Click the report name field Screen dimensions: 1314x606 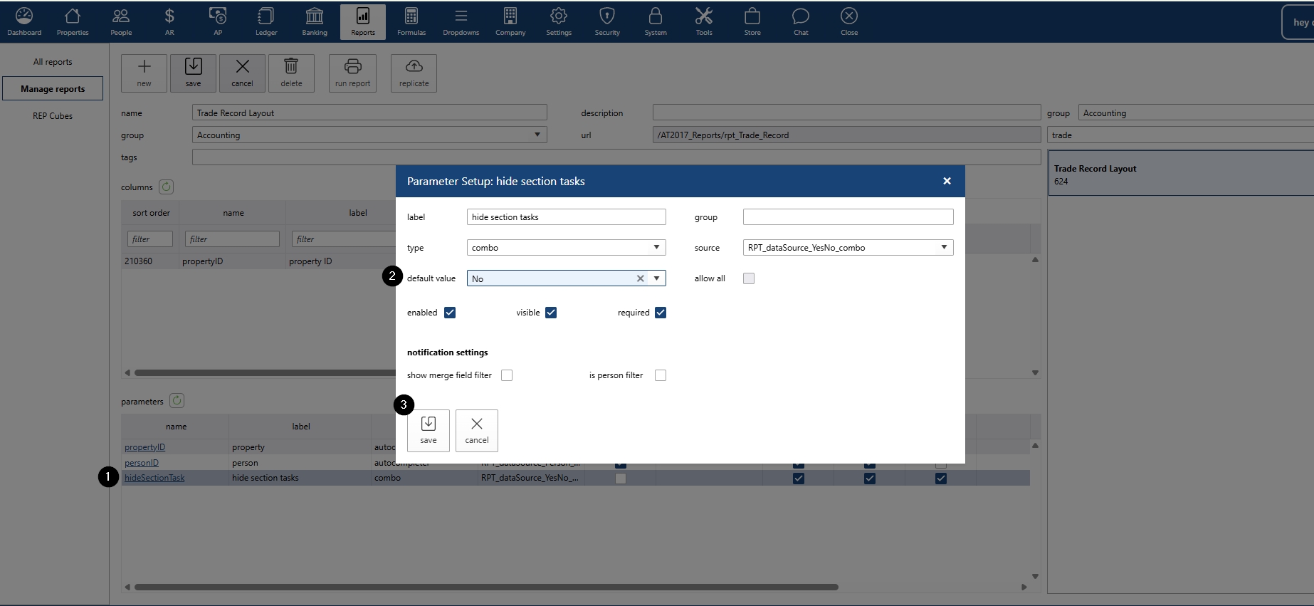pyautogui.click(x=369, y=113)
